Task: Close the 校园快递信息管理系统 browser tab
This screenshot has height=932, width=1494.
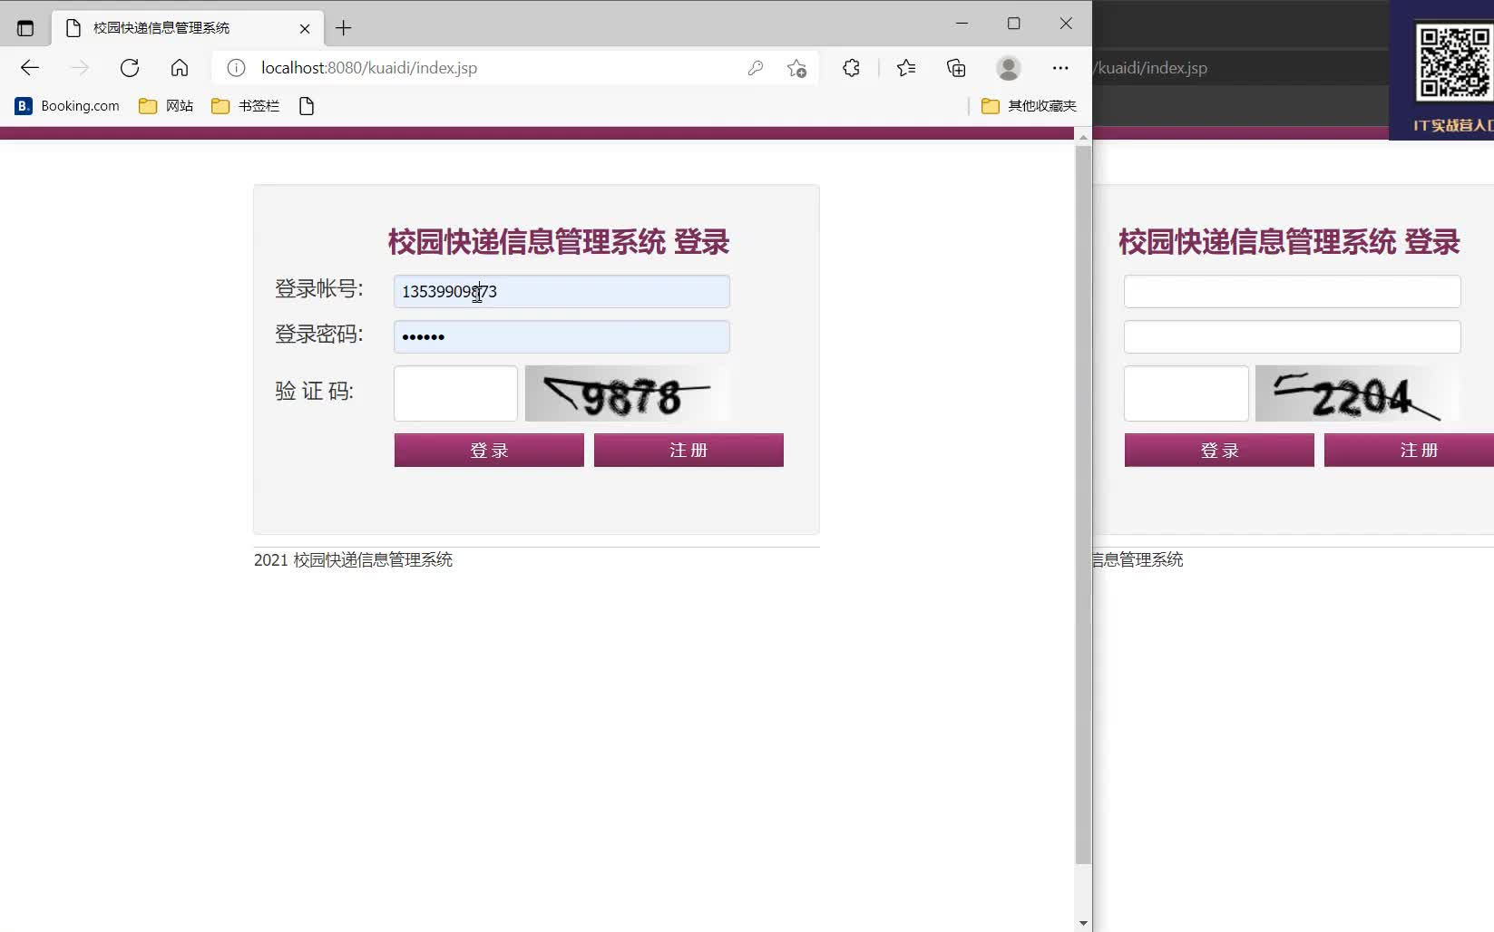Action: [305, 28]
